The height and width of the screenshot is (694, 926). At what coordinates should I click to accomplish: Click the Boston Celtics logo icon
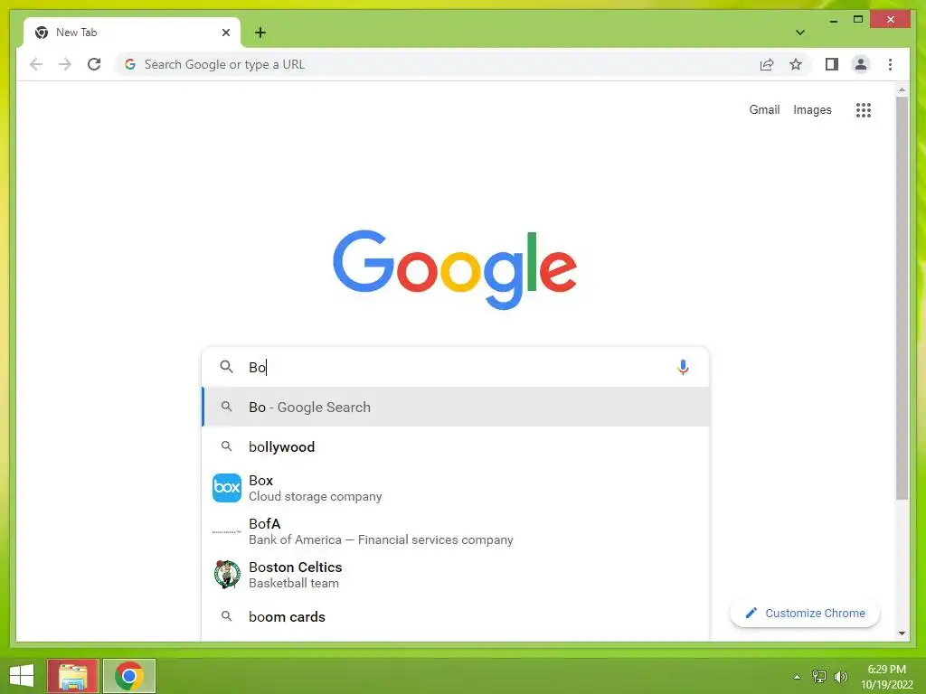227,574
